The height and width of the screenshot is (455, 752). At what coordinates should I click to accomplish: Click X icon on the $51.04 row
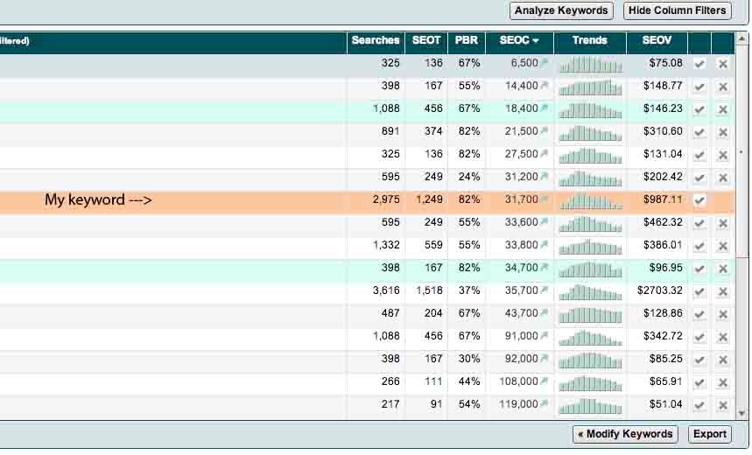[x=722, y=405]
